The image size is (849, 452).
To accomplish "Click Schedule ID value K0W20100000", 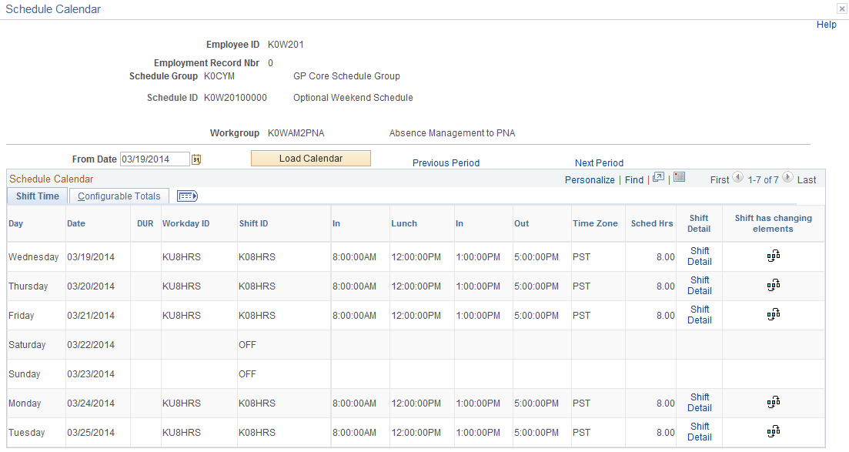I will (236, 98).
